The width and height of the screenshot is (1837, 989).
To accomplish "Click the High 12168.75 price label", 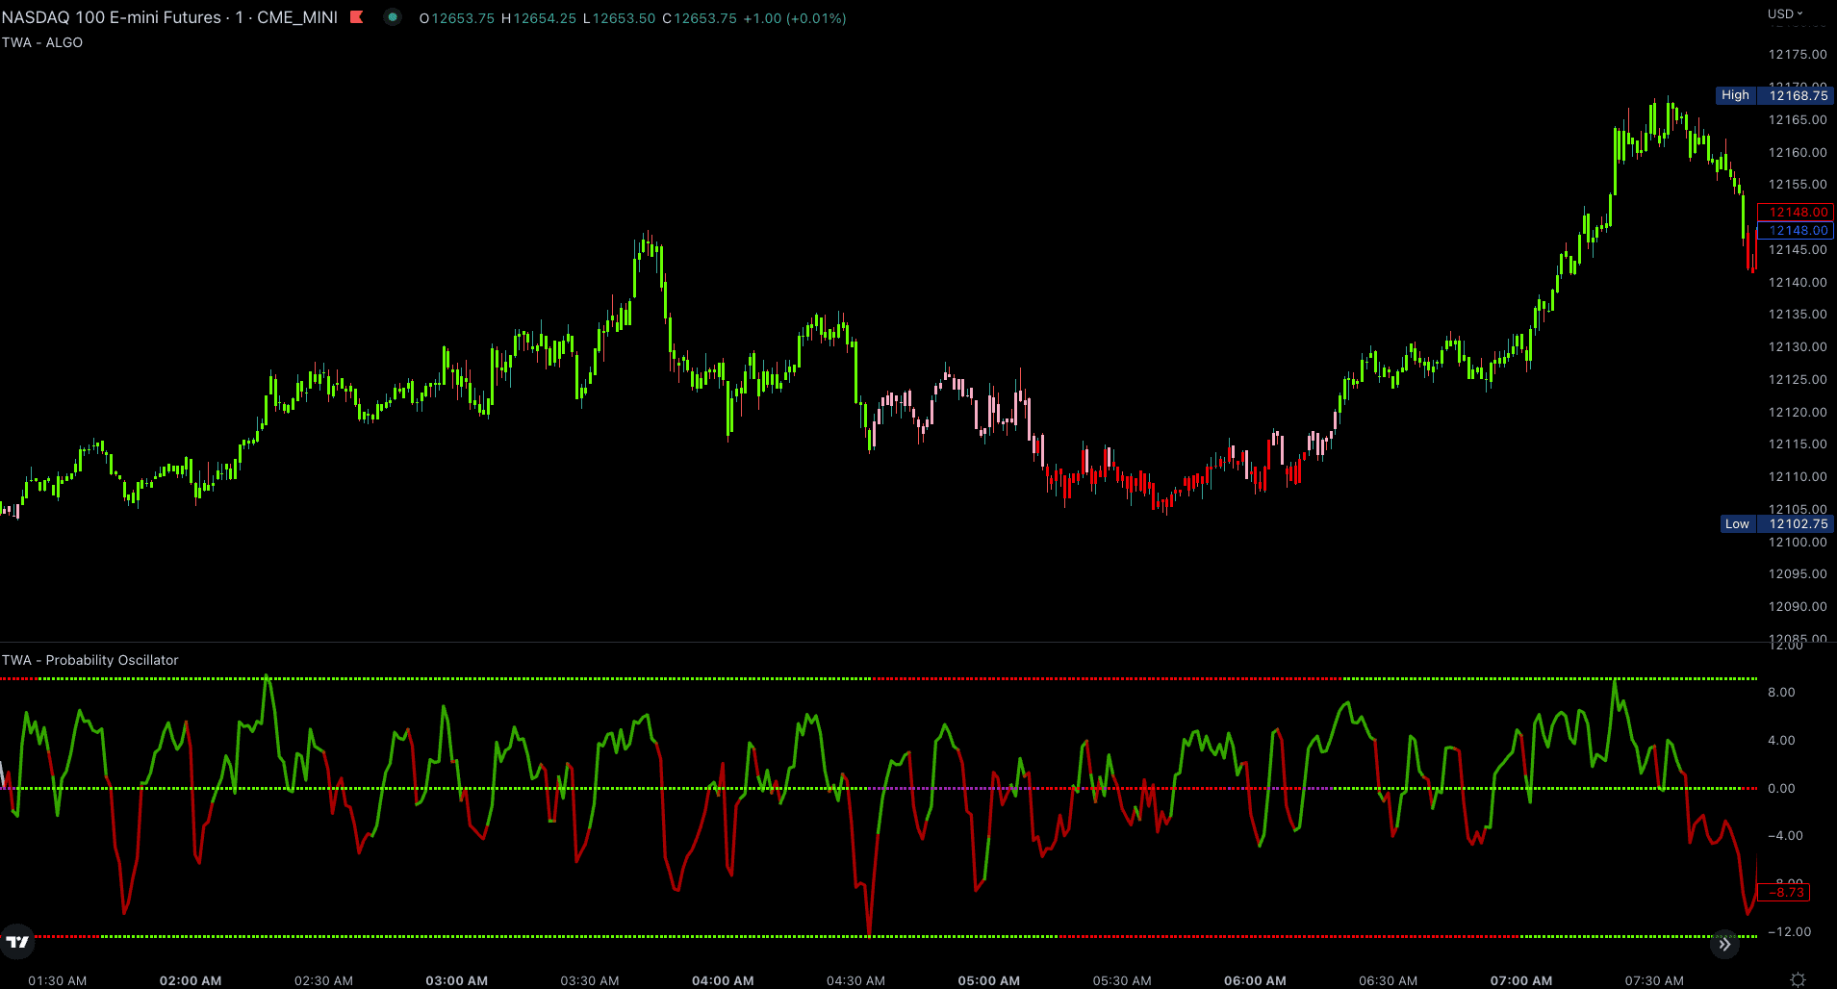I will click(1775, 95).
